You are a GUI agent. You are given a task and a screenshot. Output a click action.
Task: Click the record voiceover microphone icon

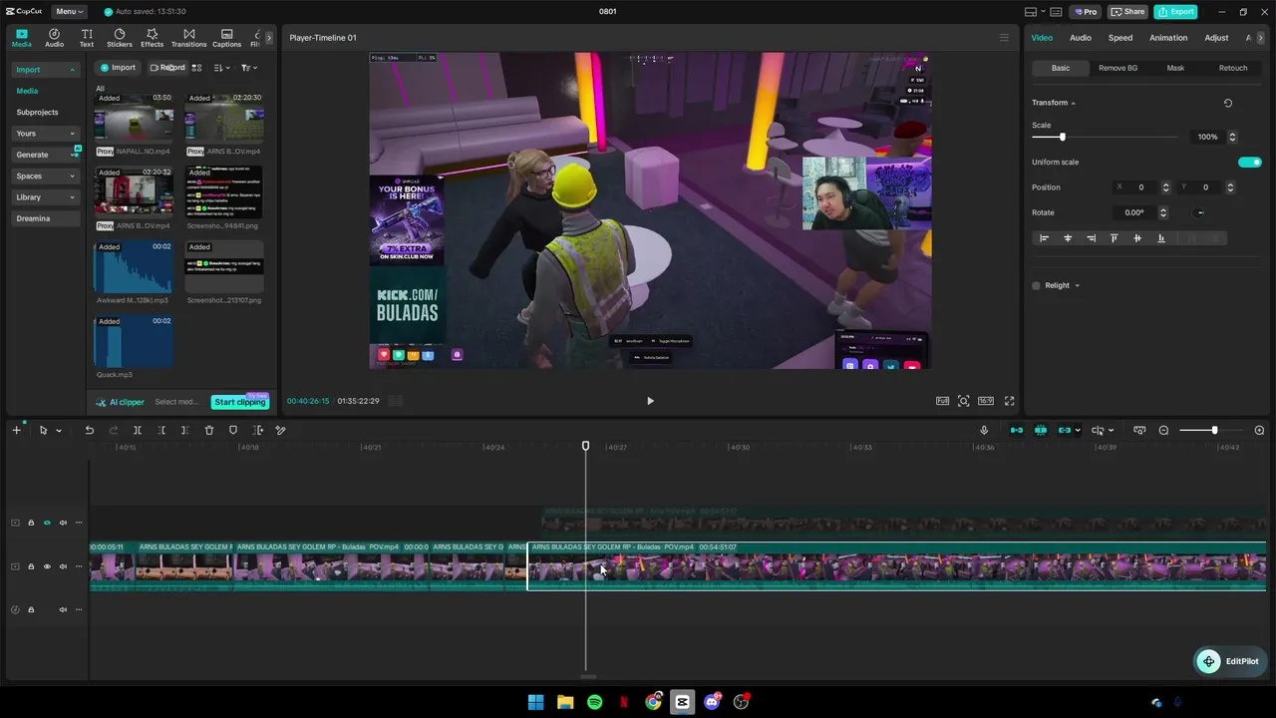[x=984, y=431]
